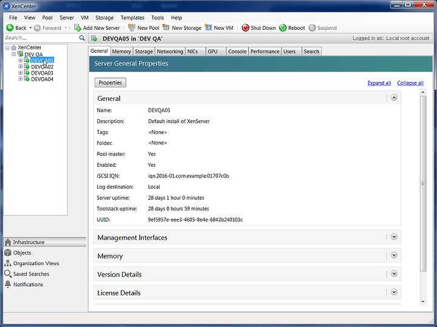Click into the Search input field

coord(41,38)
